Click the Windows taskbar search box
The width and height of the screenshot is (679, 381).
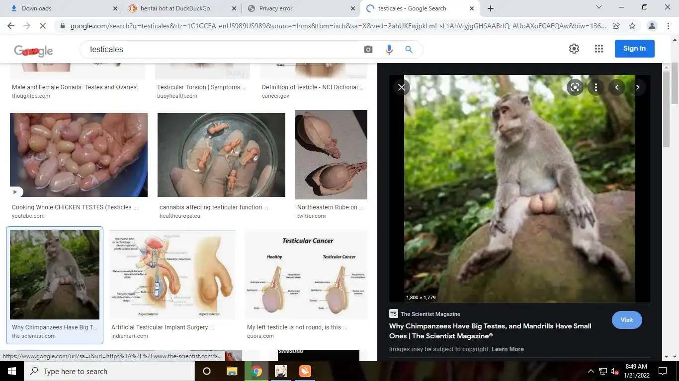(109, 371)
